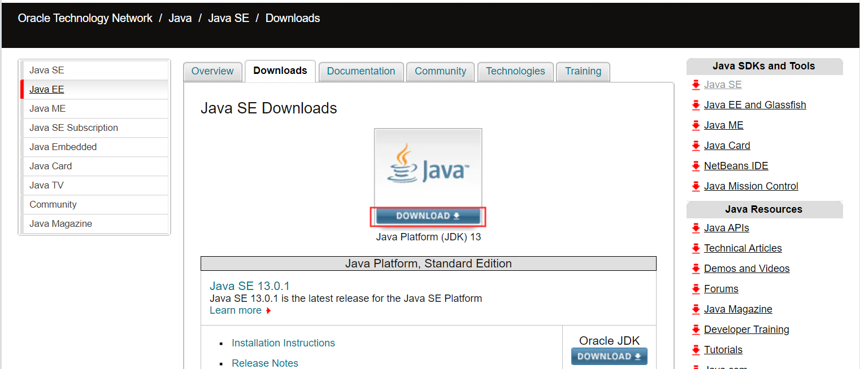Open the Overview tab

tap(212, 72)
